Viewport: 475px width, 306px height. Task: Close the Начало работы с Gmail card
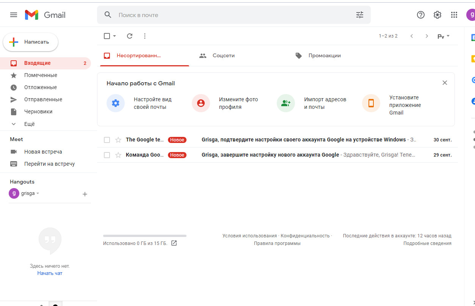point(445,83)
